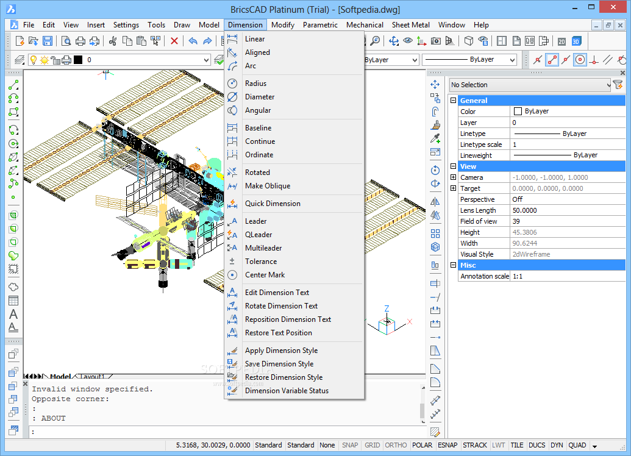631x456 pixels.
Task: Toggle TILE in the status bar
Action: pyautogui.click(x=517, y=445)
